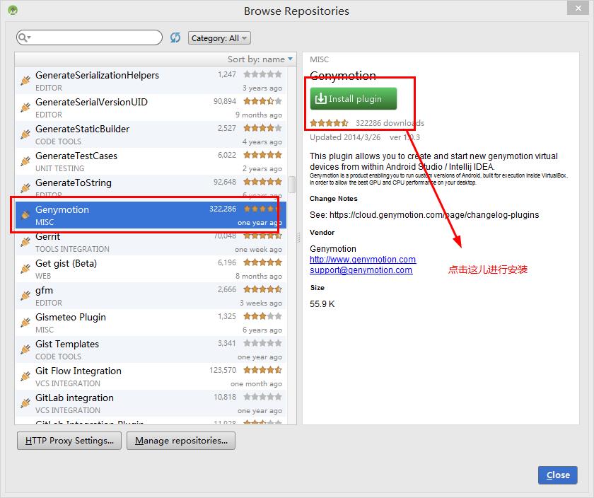The height and width of the screenshot is (498, 594).
Task: Click the '8 months ago' update time
Action: click(x=259, y=277)
